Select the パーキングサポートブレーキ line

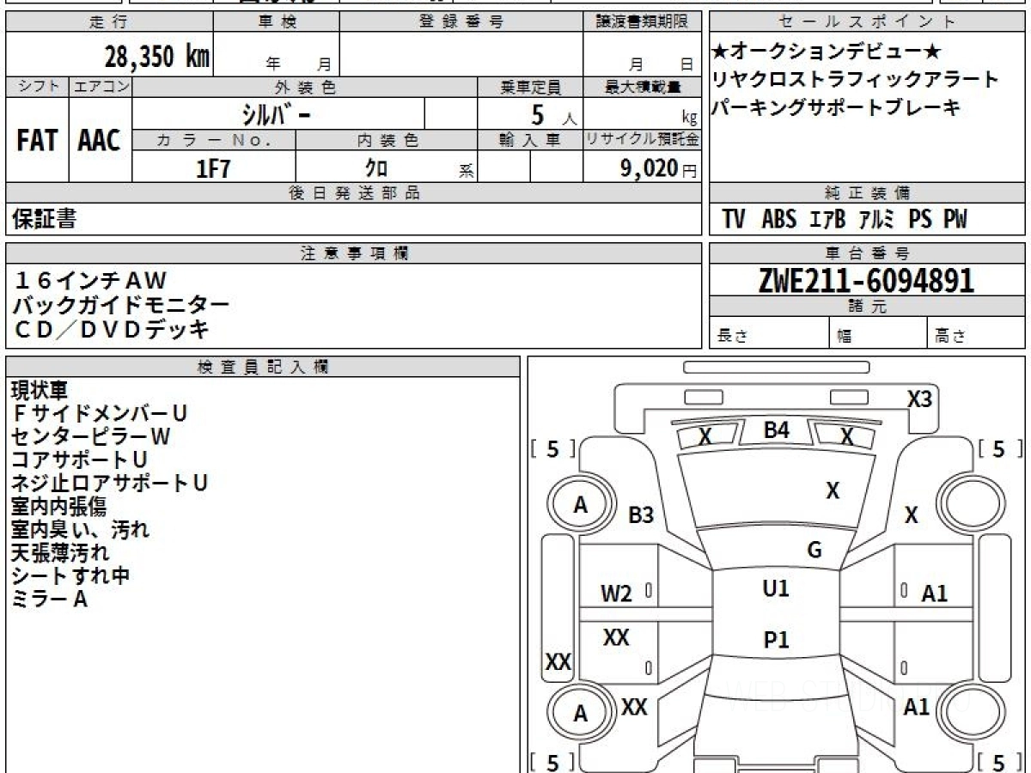[x=836, y=108]
